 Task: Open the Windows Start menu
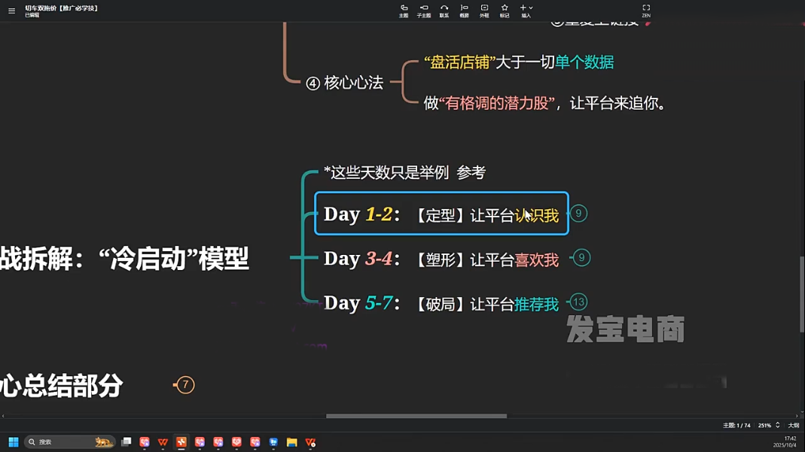14,442
